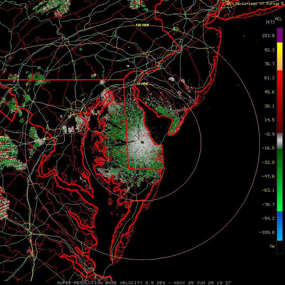Pick the dark blue color bar segment near -94.2
Viewport: 285px width, 285px height.
pos(280,218)
